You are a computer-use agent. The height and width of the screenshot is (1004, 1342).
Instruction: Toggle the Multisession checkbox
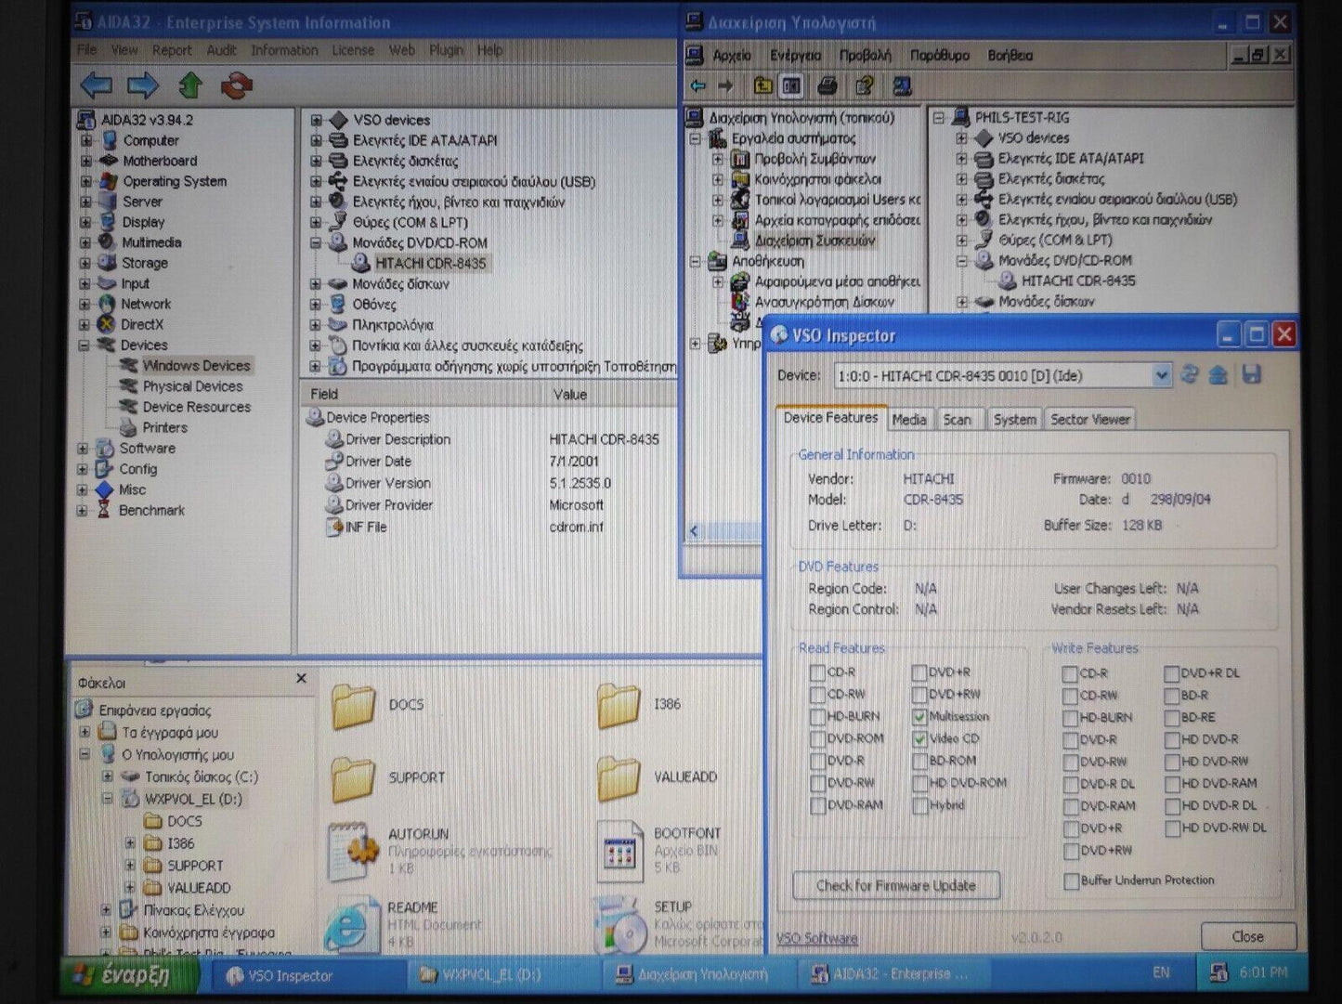(x=919, y=717)
